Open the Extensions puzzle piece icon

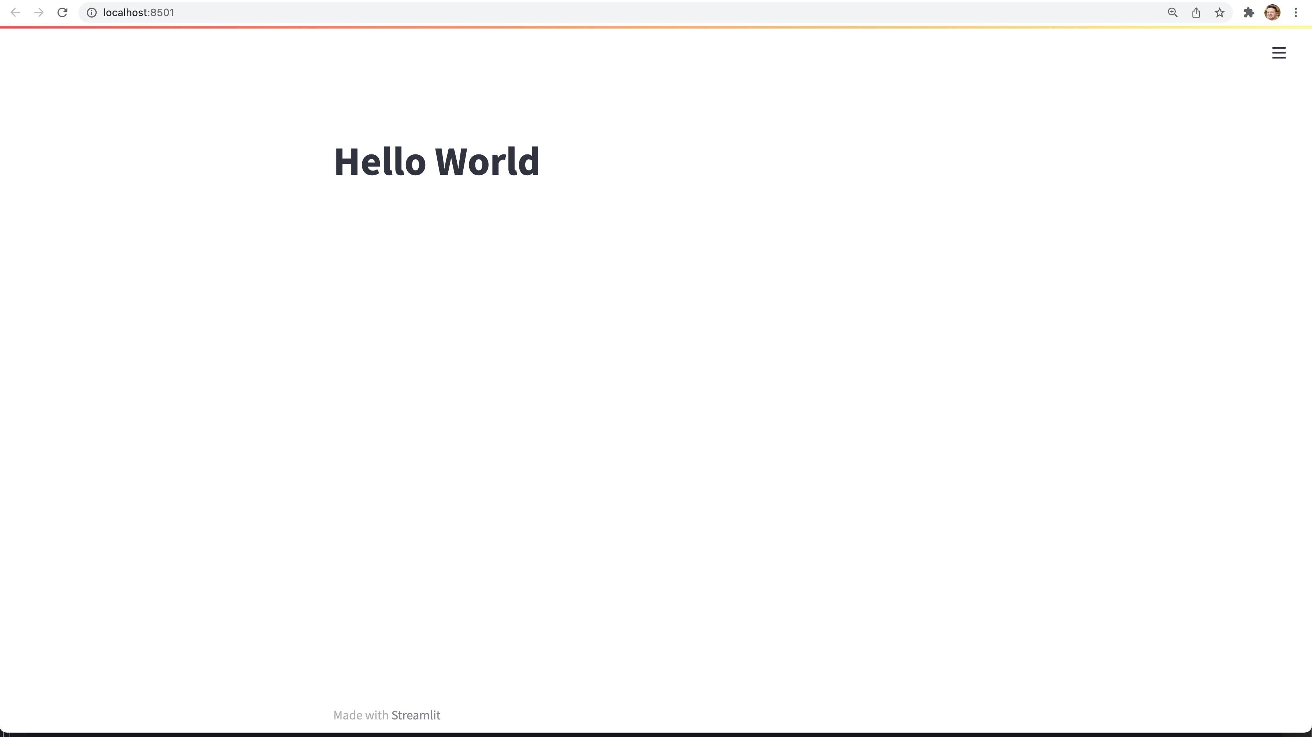click(x=1248, y=13)
